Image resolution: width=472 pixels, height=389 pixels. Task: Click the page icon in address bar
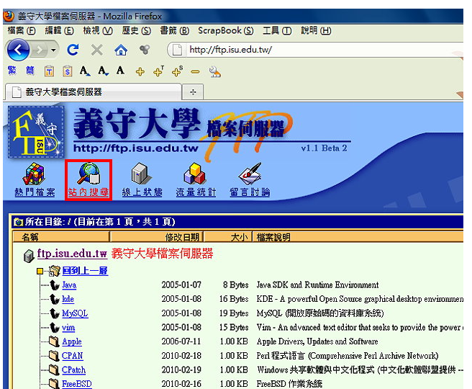(x=177, y=50)
